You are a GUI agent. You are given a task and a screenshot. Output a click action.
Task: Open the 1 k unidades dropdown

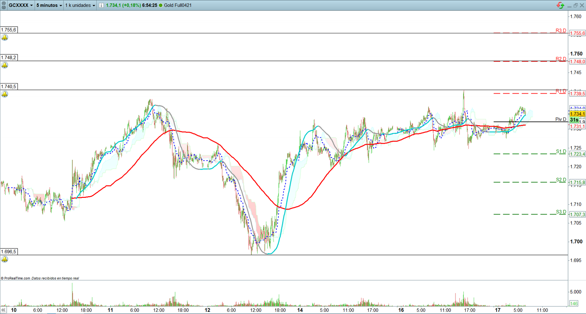click(80, 5)
